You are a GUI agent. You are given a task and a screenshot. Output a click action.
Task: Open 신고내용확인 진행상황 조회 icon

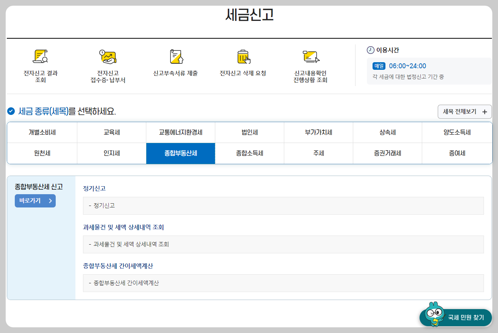[311, 57]
